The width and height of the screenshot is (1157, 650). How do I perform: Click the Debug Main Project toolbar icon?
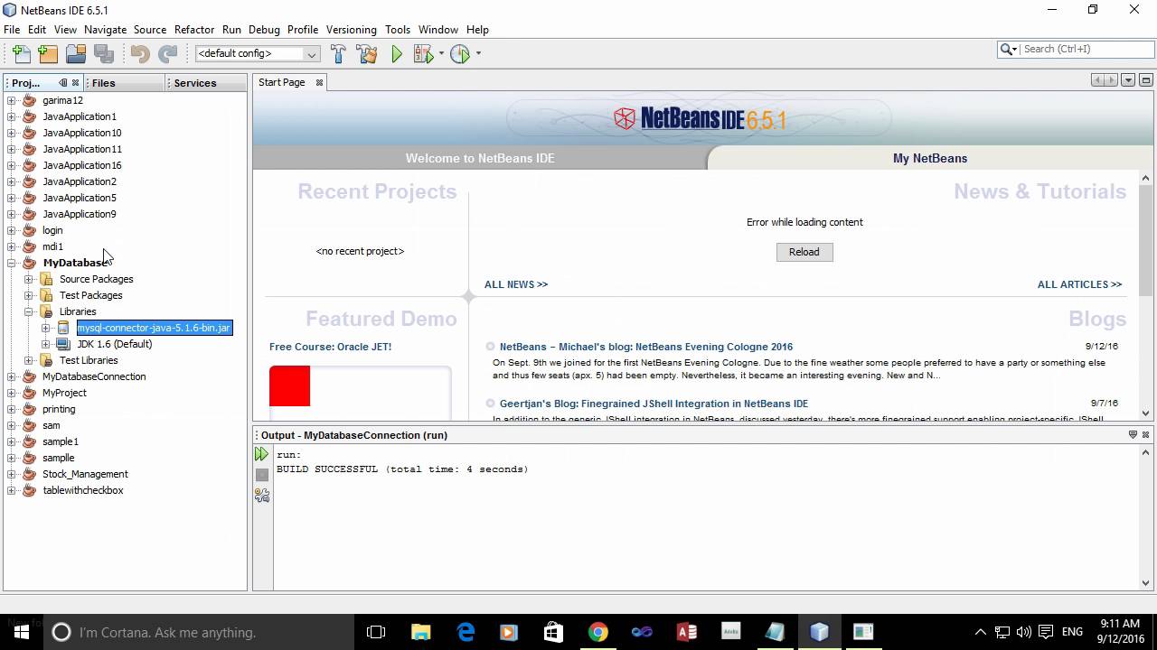(x=423, y=54)
